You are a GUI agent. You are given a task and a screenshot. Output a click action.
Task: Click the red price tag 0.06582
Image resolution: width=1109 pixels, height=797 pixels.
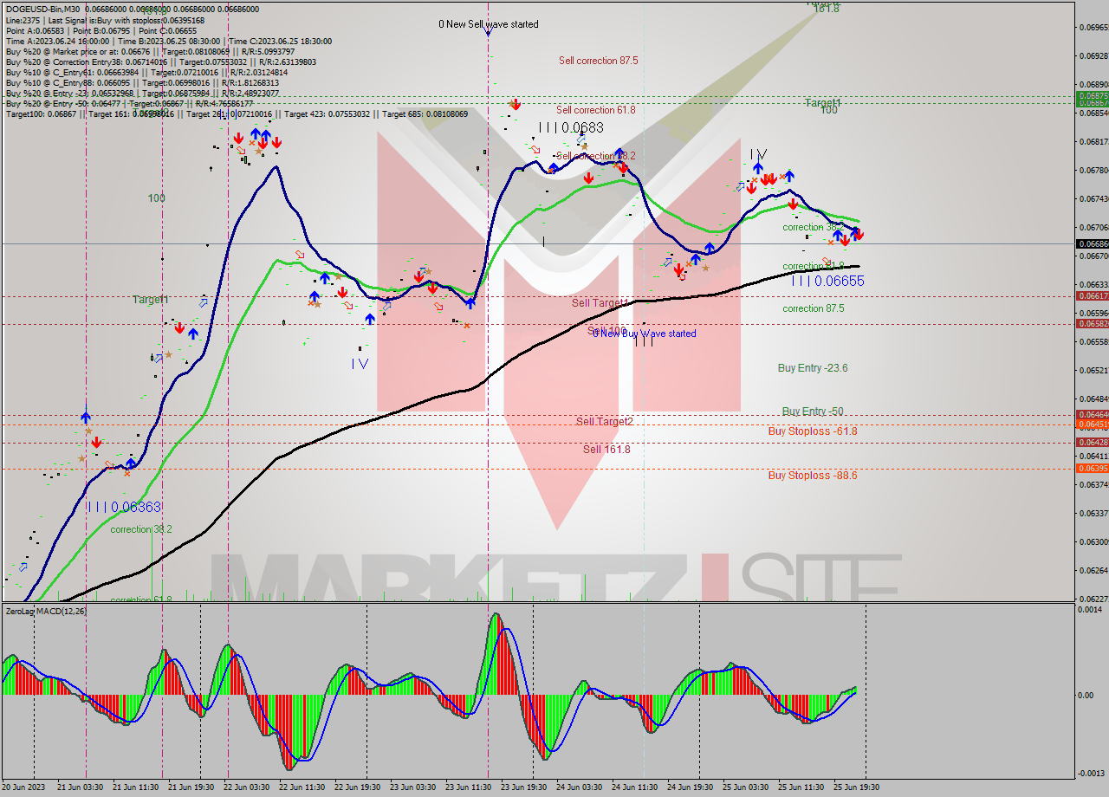[1092, 323]
